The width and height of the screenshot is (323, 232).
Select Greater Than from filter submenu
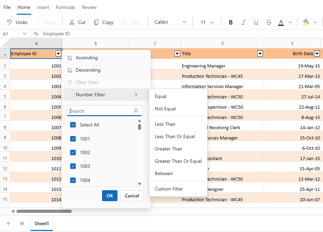click(x=169, y=149)
